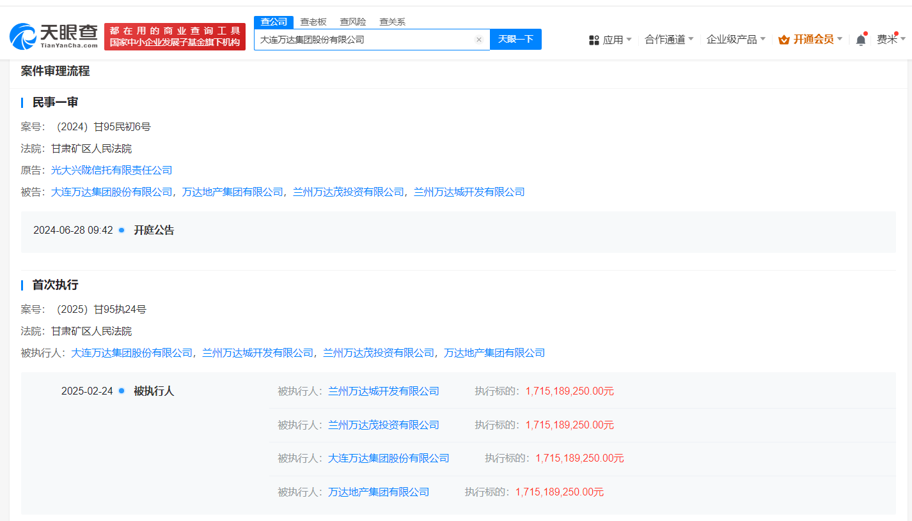
Task: Open 被执行人 header link 兰州万达茂投资有限公司
Action: 379,353
